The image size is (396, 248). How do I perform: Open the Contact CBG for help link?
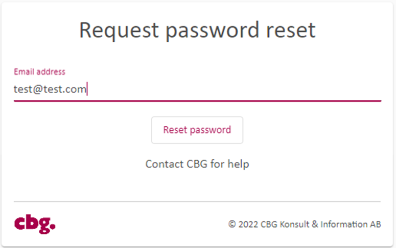click(x=197, y=164)
